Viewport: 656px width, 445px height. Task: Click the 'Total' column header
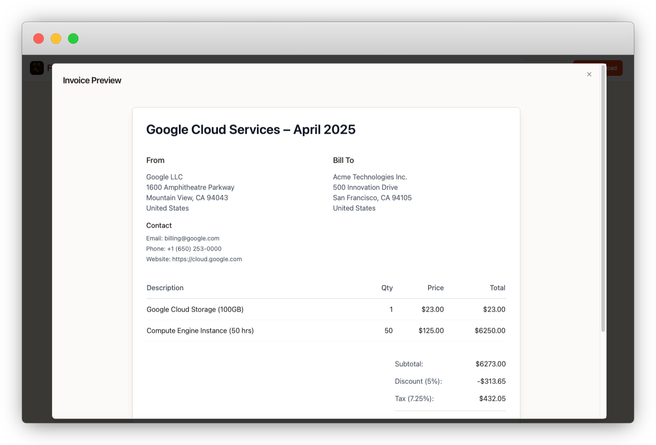coord(497,288)
